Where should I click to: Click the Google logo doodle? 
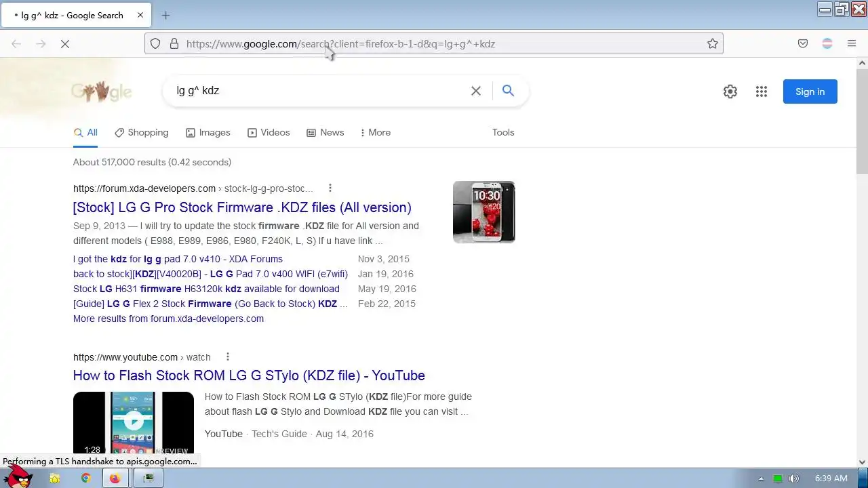(x=102, y=91)
